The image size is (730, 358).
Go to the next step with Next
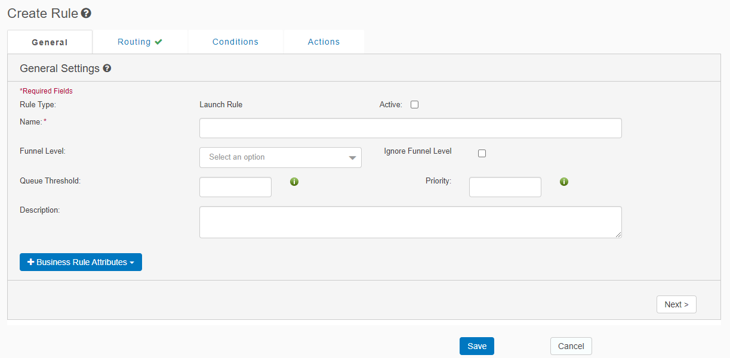coord(676,304)
